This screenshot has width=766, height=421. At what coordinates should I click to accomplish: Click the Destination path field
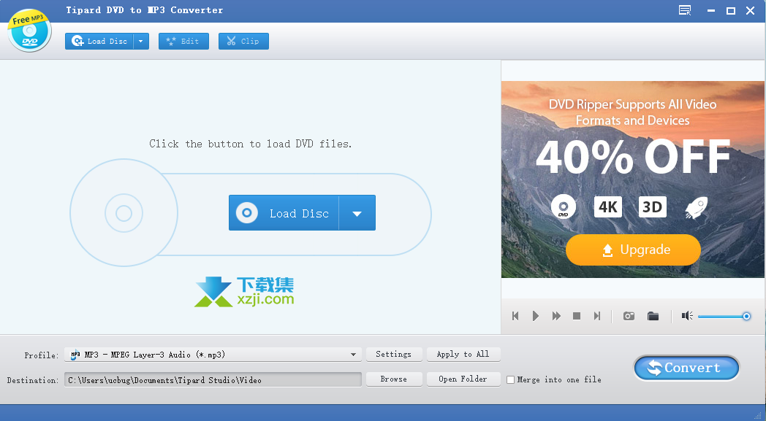[213, 379]
